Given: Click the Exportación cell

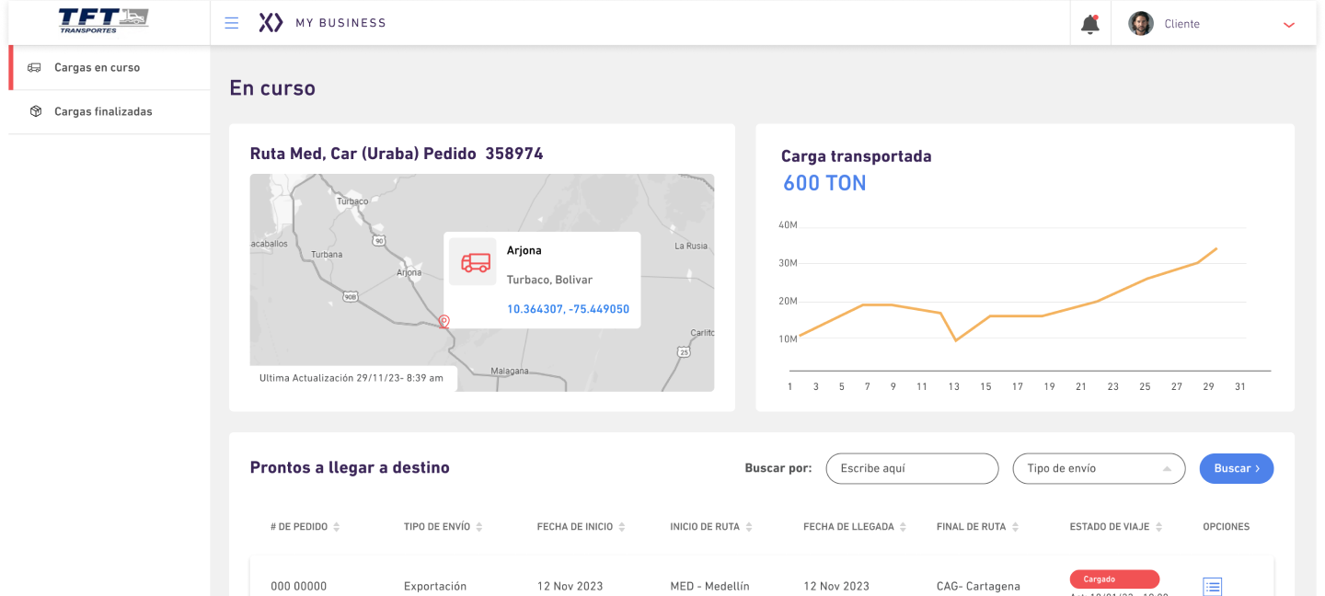Looking at the screenshot, I should tap(435, 586).
